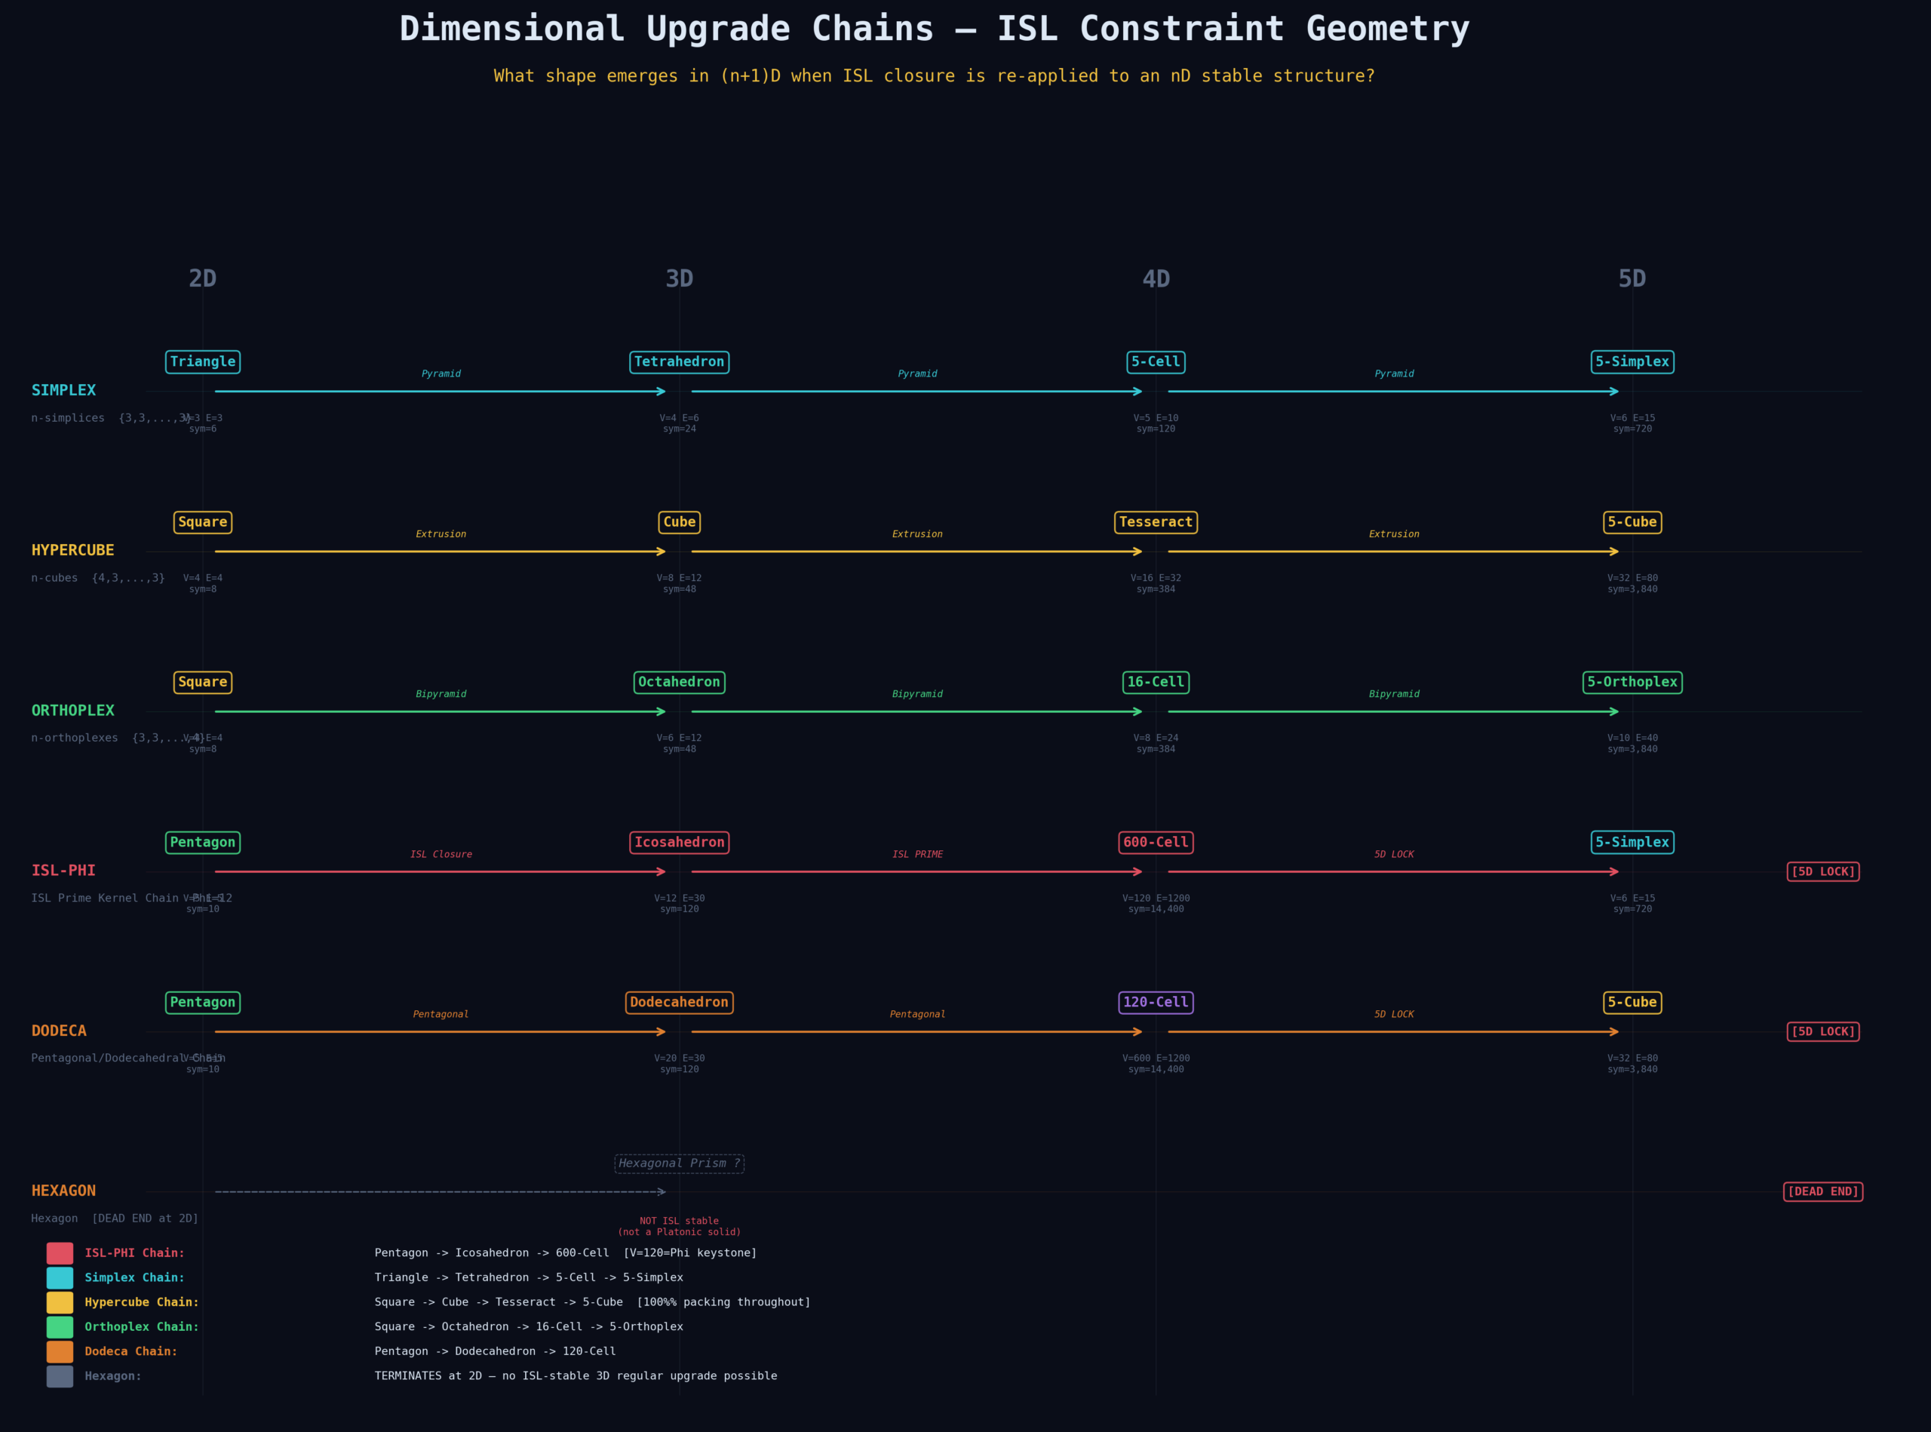
Task: Click the [5D LOCK] badge in DODECA row
Action: point(1824,1032)
